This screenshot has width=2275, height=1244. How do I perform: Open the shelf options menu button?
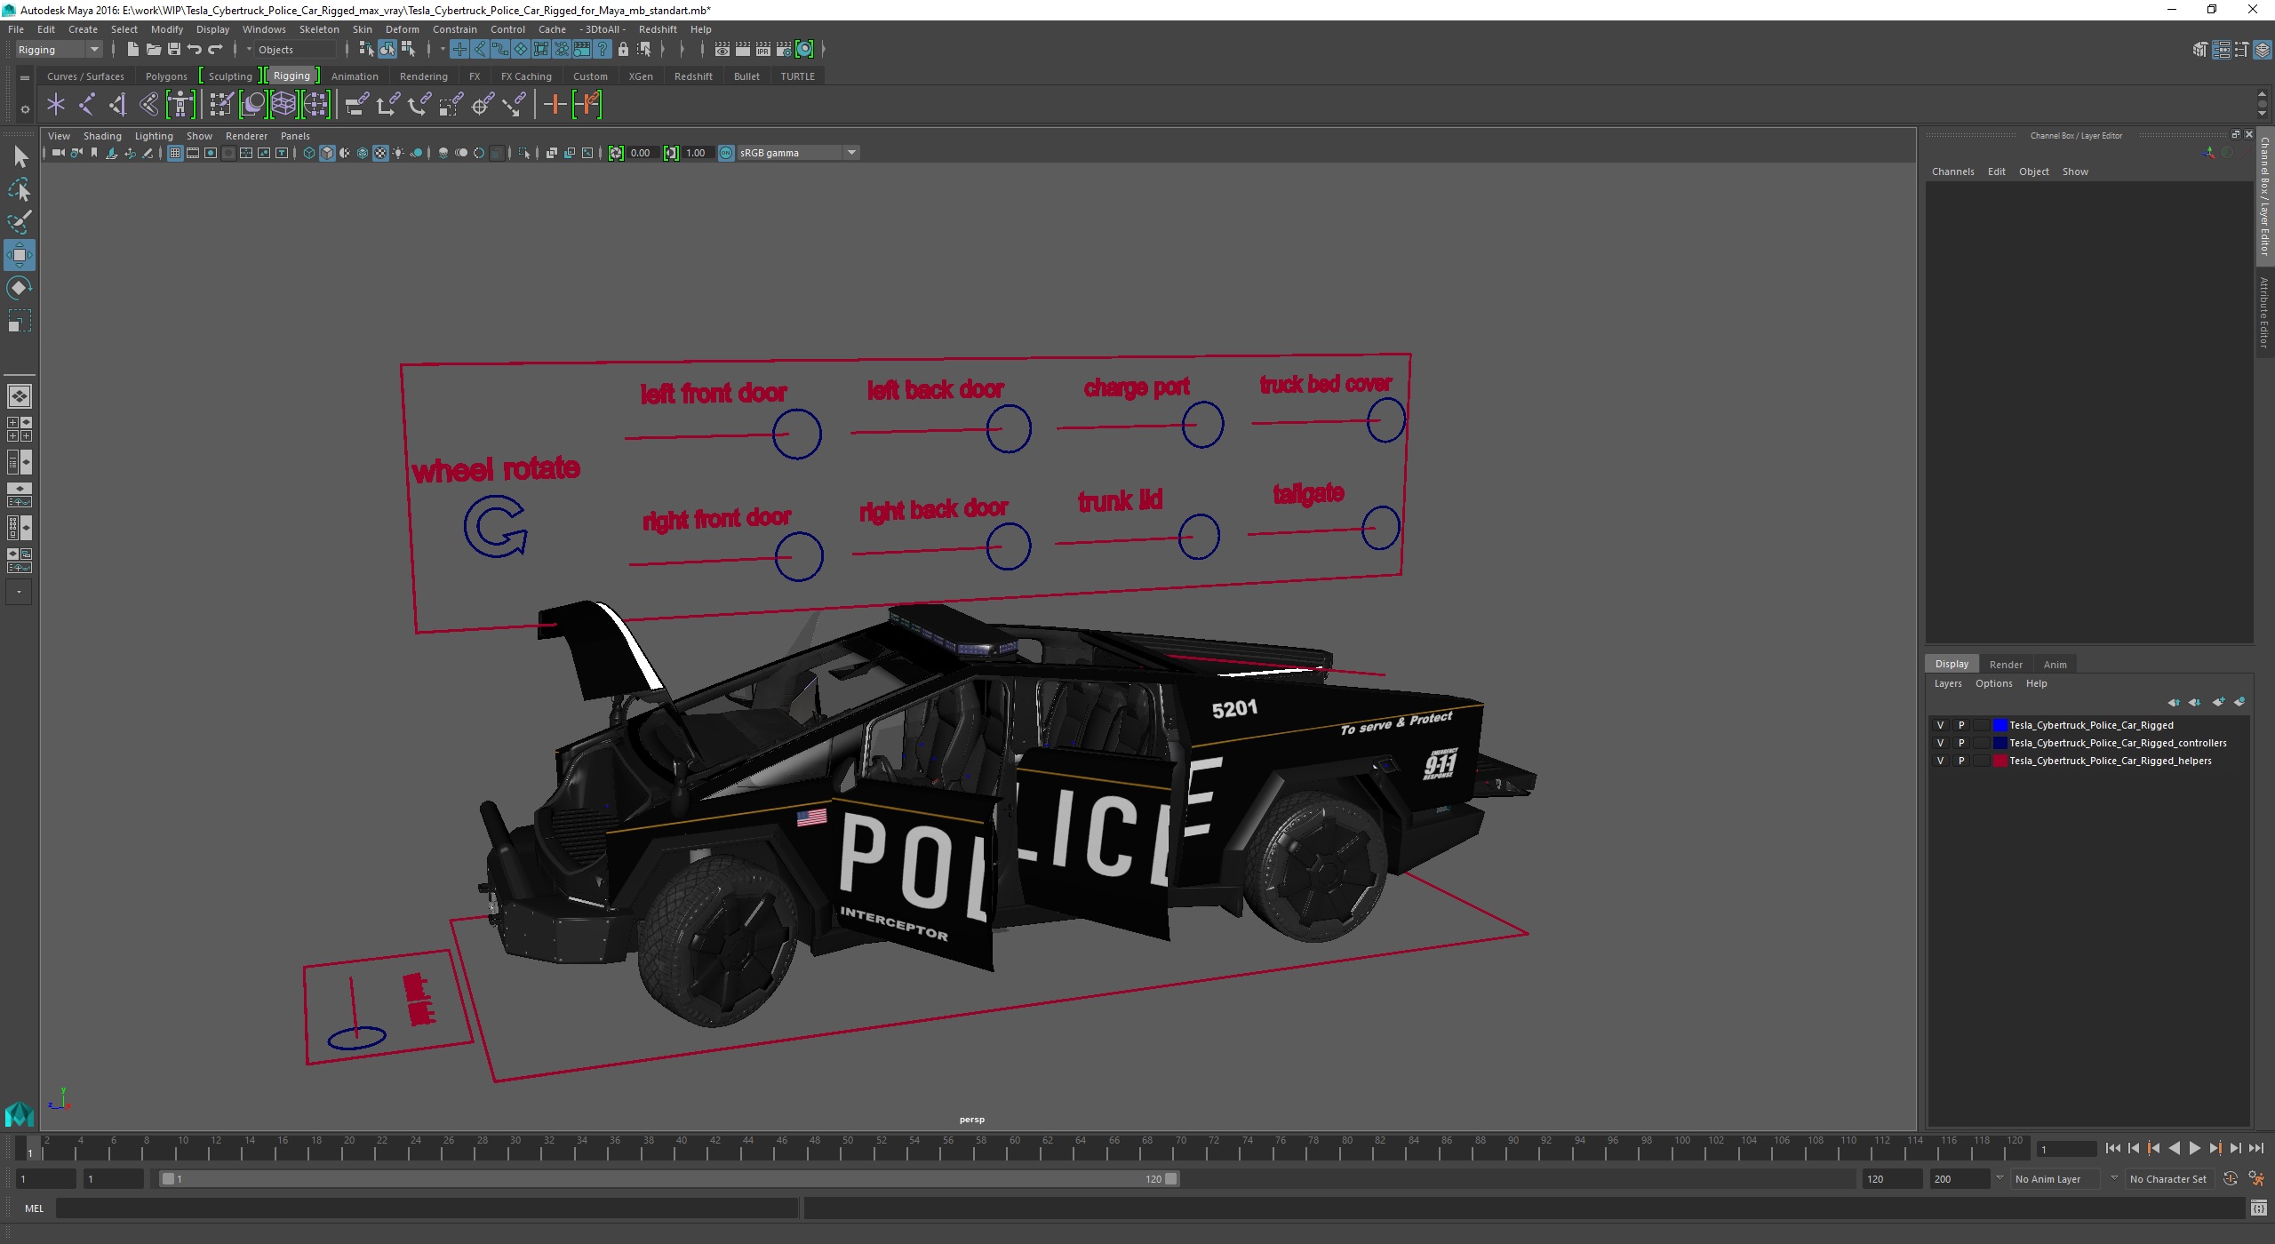pos(25,109)
